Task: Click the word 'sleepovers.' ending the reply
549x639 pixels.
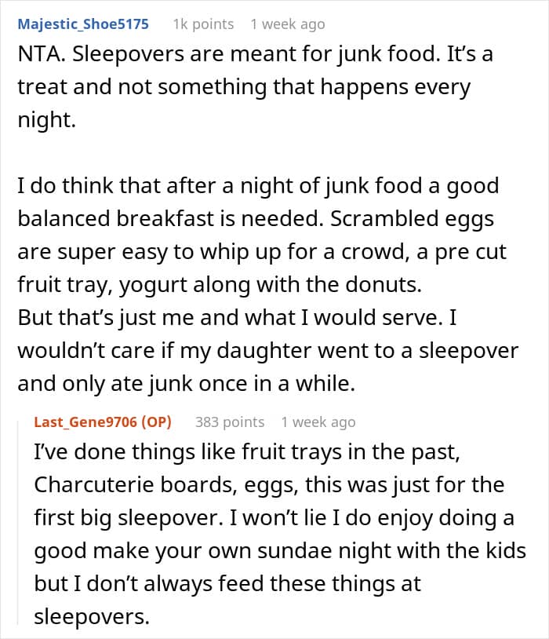Action: click(x=92, y=617)
